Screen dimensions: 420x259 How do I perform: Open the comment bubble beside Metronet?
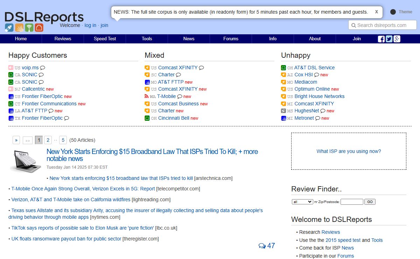(x=318, y=118)
